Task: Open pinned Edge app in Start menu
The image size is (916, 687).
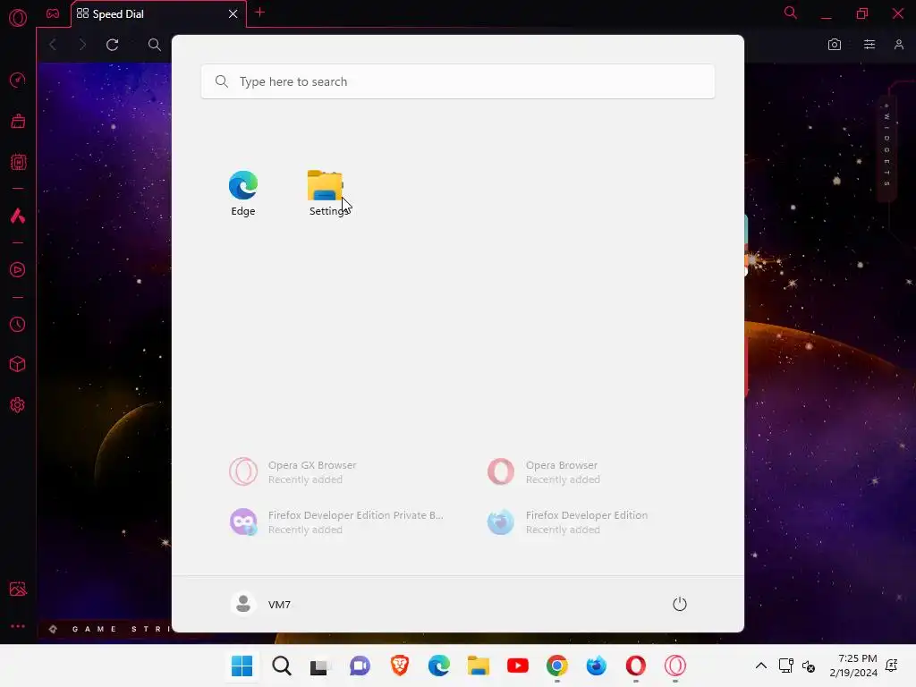Action: point(243,193)
